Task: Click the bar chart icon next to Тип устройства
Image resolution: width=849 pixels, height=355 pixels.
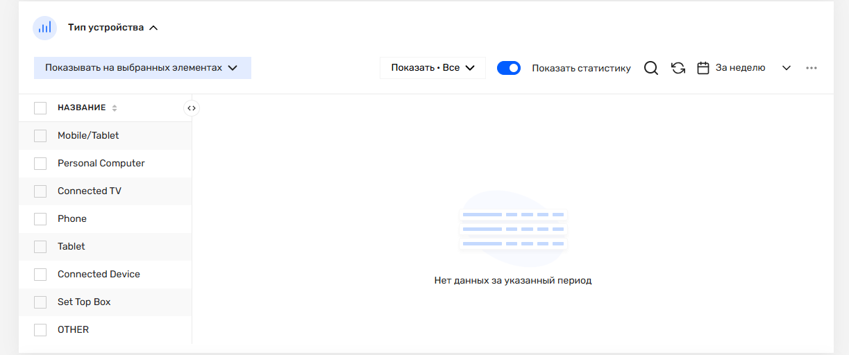Action: [45, 28]
